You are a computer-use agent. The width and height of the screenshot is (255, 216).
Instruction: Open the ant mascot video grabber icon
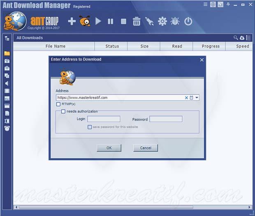click(85, 21)
